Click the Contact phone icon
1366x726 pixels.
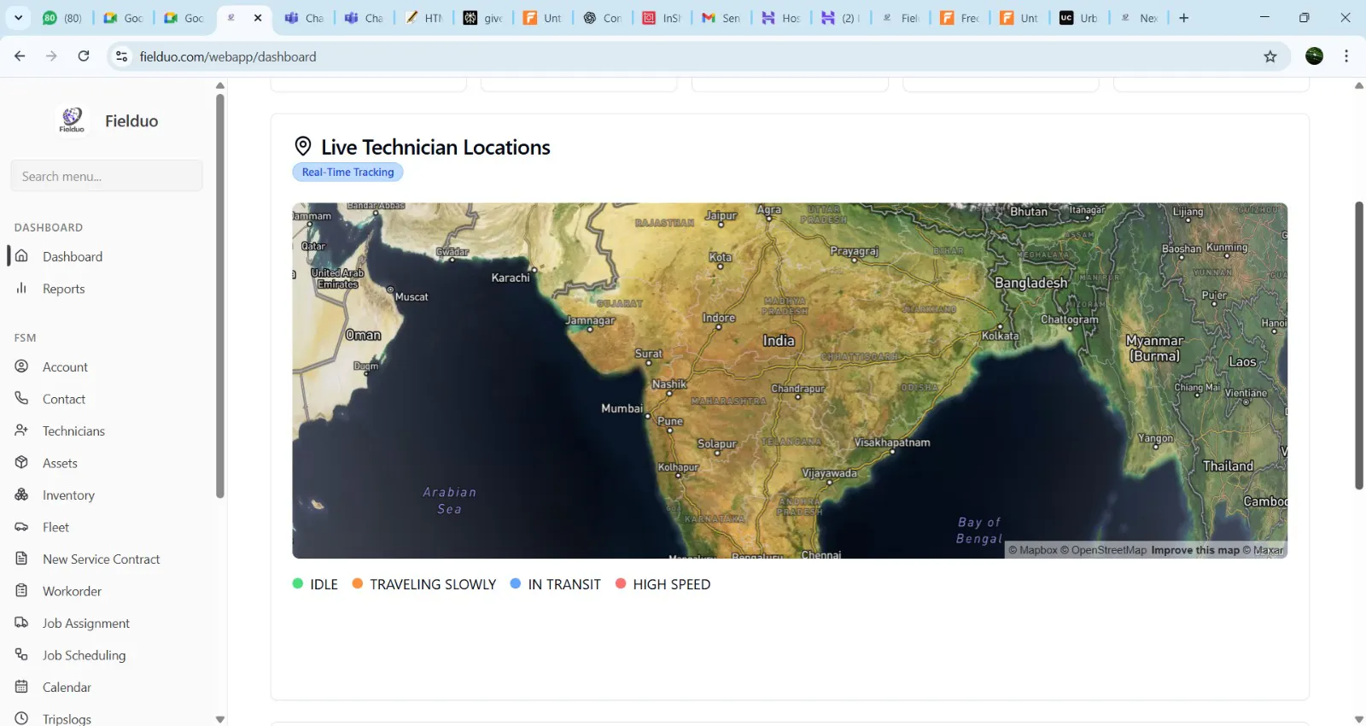pos(21,399)
